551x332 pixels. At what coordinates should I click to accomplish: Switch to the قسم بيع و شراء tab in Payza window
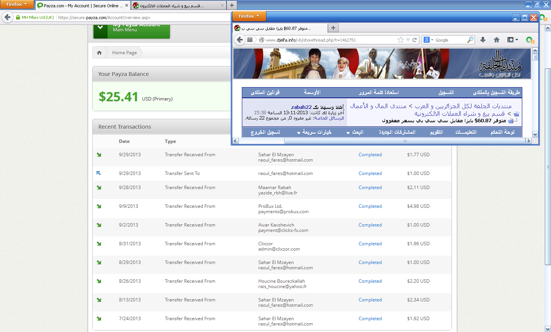point(179,6)
